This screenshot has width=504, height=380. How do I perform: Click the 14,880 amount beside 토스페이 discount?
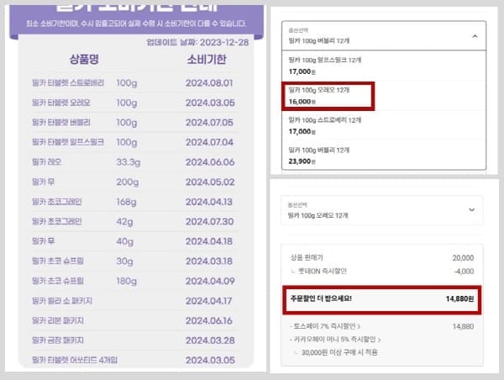[x=463, y=326]
